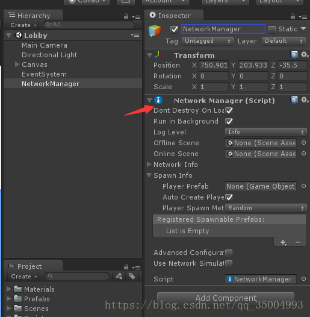The width and height of the screenshot is (310, 317).
Task: Select Main Camera in Hierarchy
Action: pyautogui.click(x=45, y=45)
